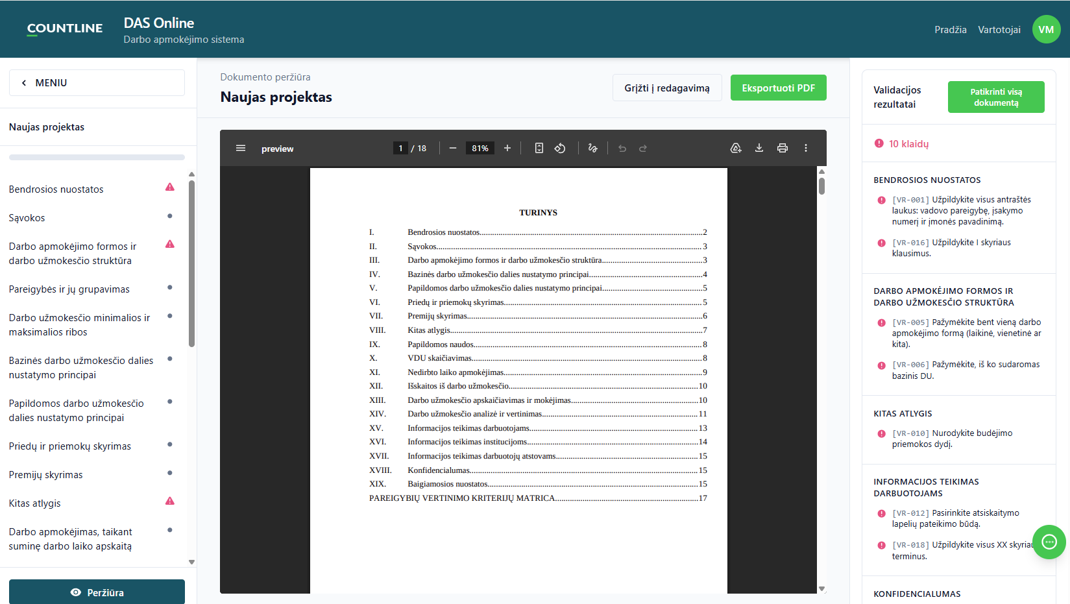Click the error icon beside VR-001
Viewport: 1070px width, 604px height.
pyautogui.click(x=881, y=200)
